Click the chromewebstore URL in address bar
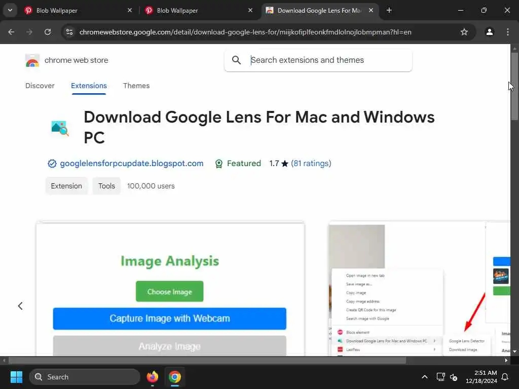 [245, 32]
